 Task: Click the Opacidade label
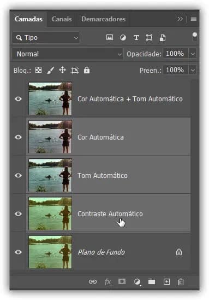coord(144,54)
